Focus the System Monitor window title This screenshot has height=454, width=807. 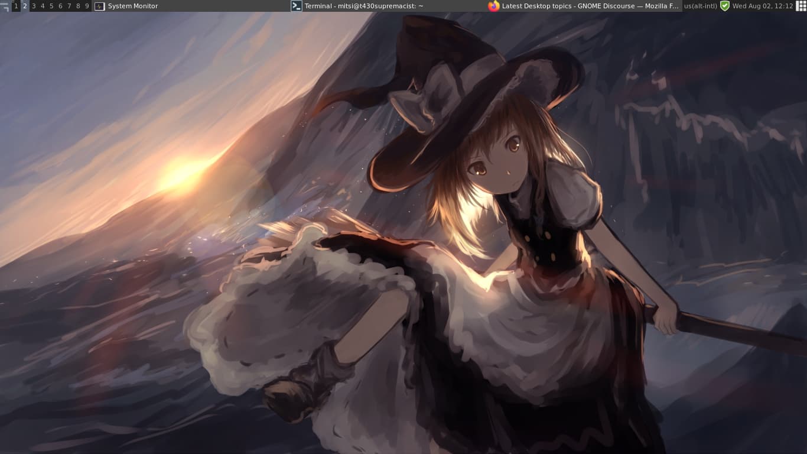(x=133, y=6)
